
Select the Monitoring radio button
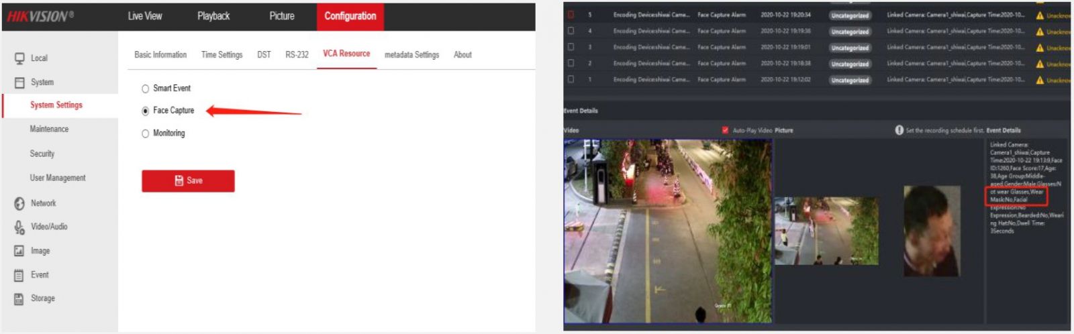(145, 133)
